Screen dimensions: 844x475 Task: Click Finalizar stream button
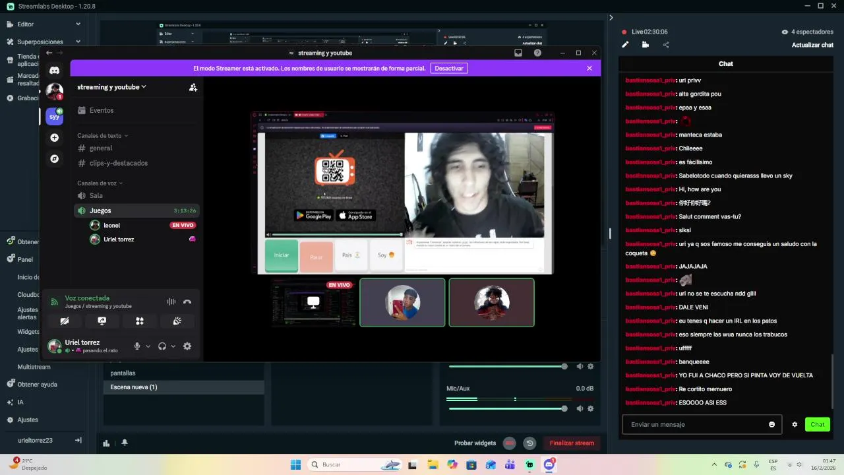(572, 443)
